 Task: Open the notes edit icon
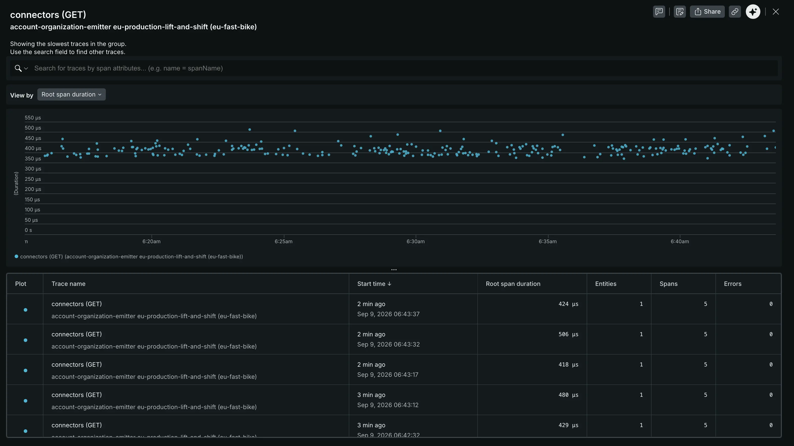pyautogui.click(x=680, y=12)
